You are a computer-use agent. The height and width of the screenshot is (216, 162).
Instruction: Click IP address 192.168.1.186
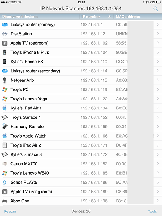(x=94, y=183)
